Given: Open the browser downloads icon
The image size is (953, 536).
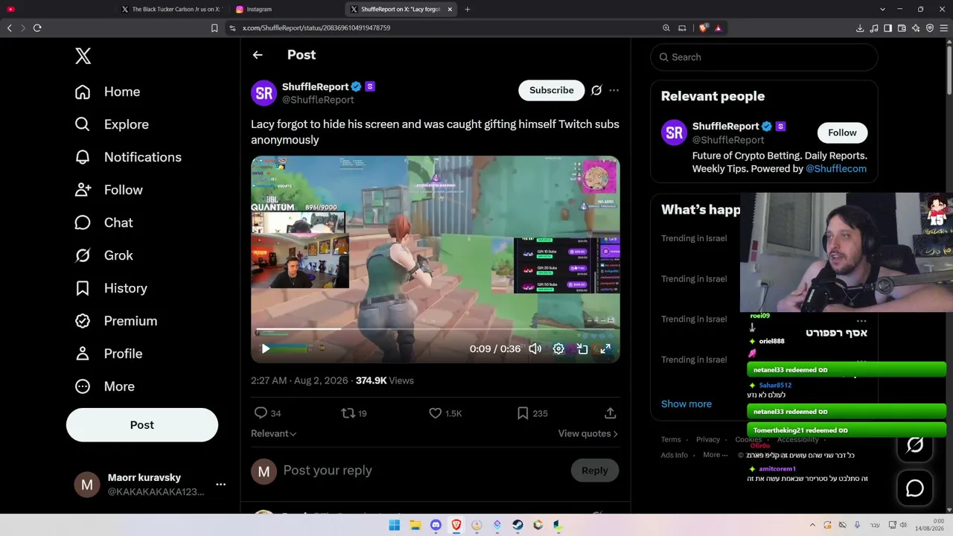Looking at the screenshot, I should tap(860, 28).
